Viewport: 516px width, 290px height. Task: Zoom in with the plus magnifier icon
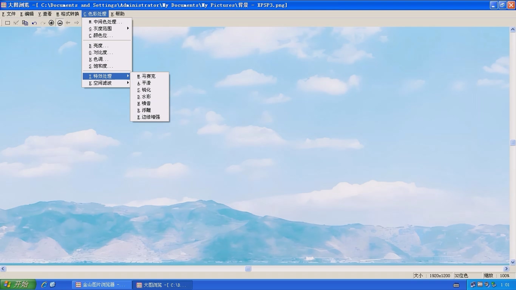(x=51, y=23)
